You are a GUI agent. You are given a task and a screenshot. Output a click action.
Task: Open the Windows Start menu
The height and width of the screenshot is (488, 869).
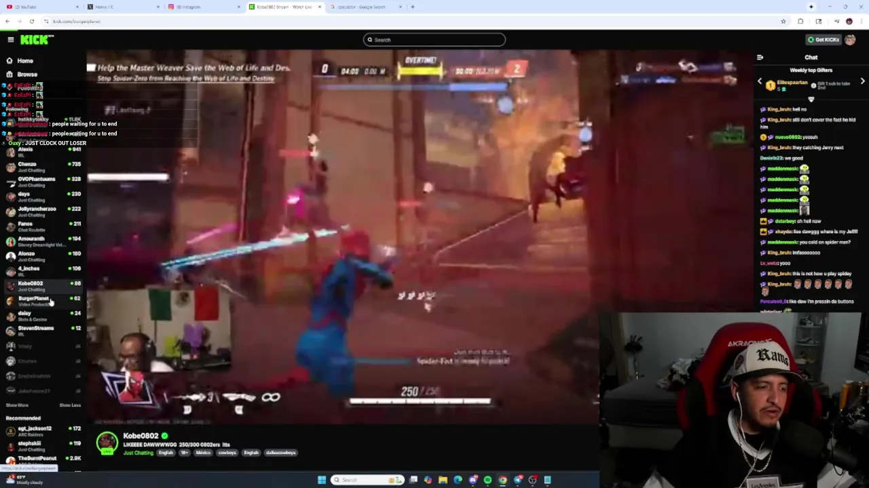[x=322, y=480]
